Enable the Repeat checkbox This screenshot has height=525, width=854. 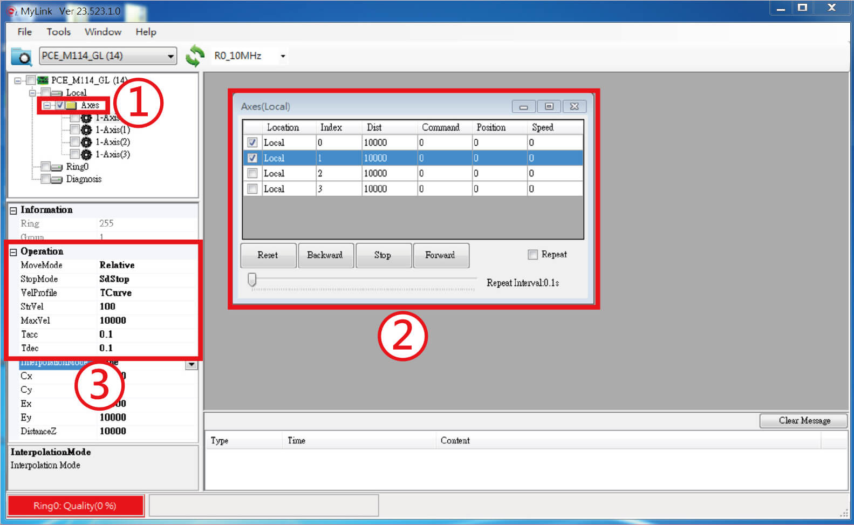pos(532,255)
